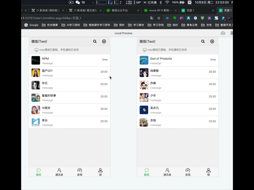This screenshot has height=190, width=254.
Task: Open the AIPM chat avatar
Action: [36, 60]
